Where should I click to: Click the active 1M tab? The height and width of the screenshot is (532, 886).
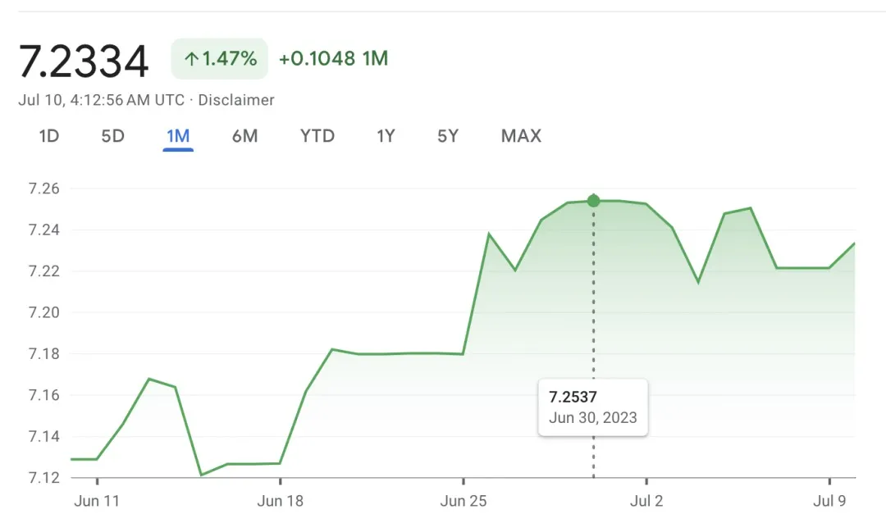click(x=178, y=136)
